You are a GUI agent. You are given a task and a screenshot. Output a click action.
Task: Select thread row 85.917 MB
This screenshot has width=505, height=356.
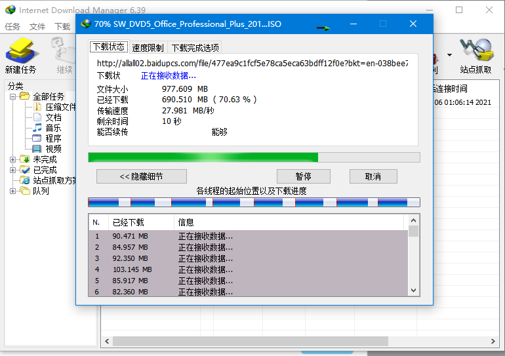(x=249, y=281)
